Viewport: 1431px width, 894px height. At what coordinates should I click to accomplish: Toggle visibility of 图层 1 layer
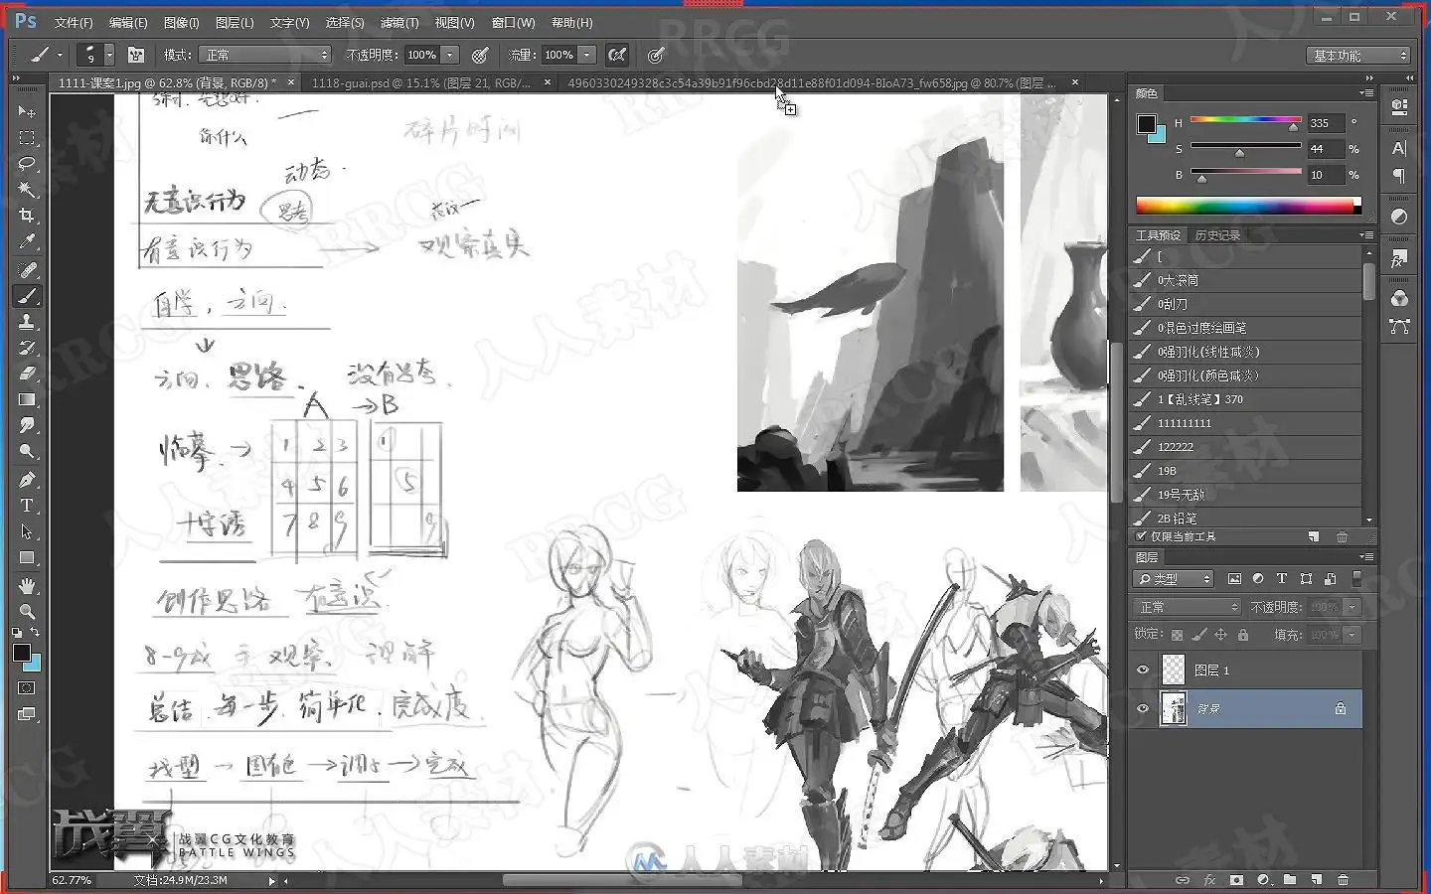pyautogui.click(x=1143, y=670)
